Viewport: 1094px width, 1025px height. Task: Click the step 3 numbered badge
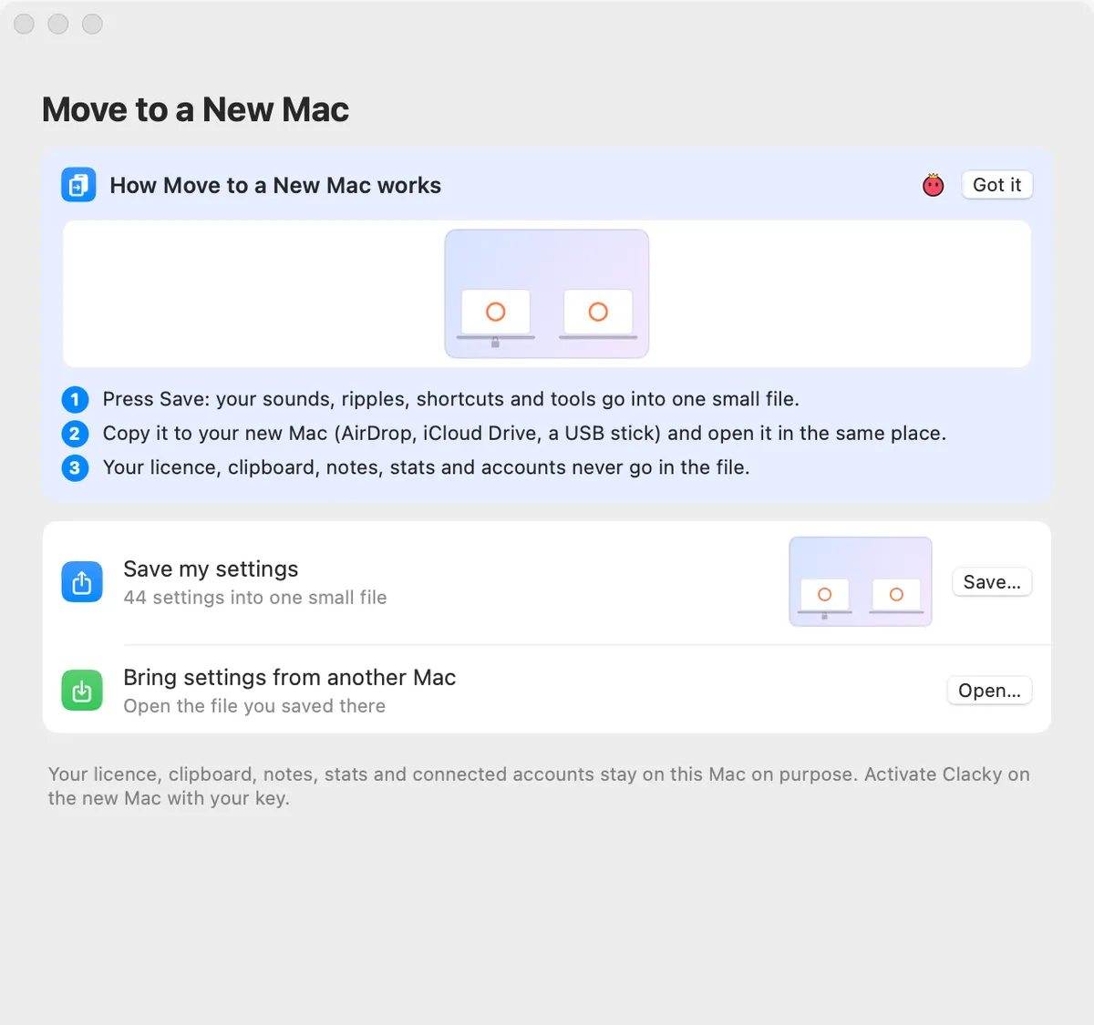click(x=75, y=468)
